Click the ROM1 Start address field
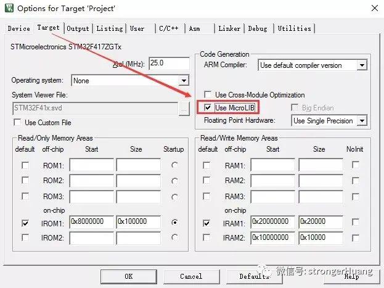The height and width of the screenshot is (288, 384). [x=92, y=165]
